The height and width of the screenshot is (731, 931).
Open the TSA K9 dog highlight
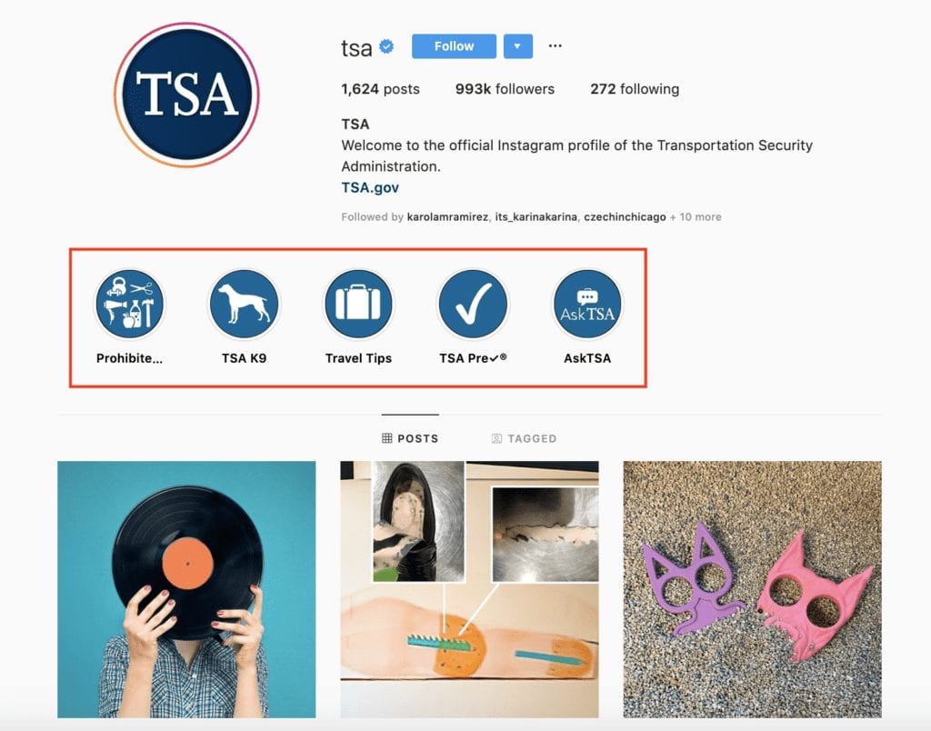244,305
